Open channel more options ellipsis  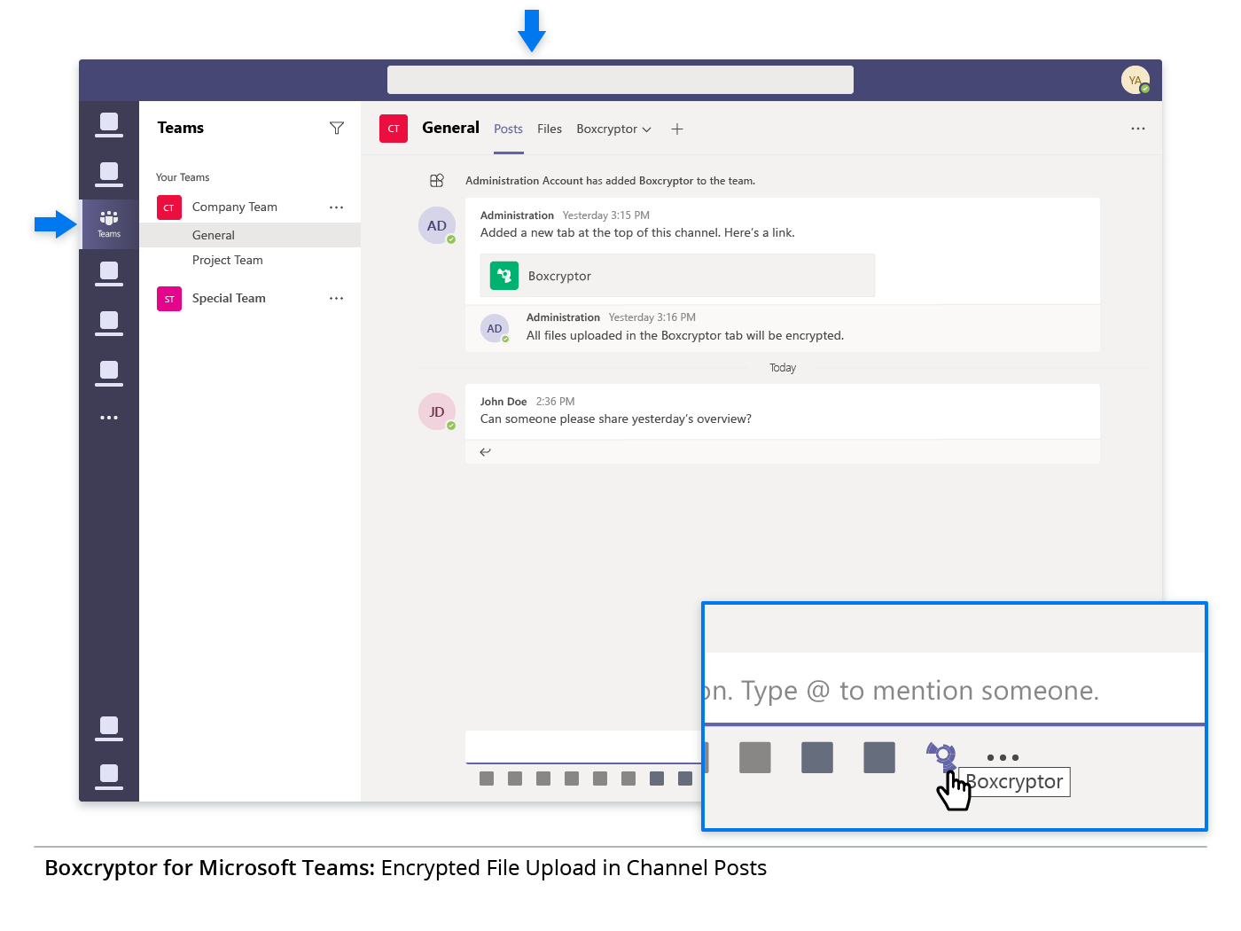click(1138, 129)
